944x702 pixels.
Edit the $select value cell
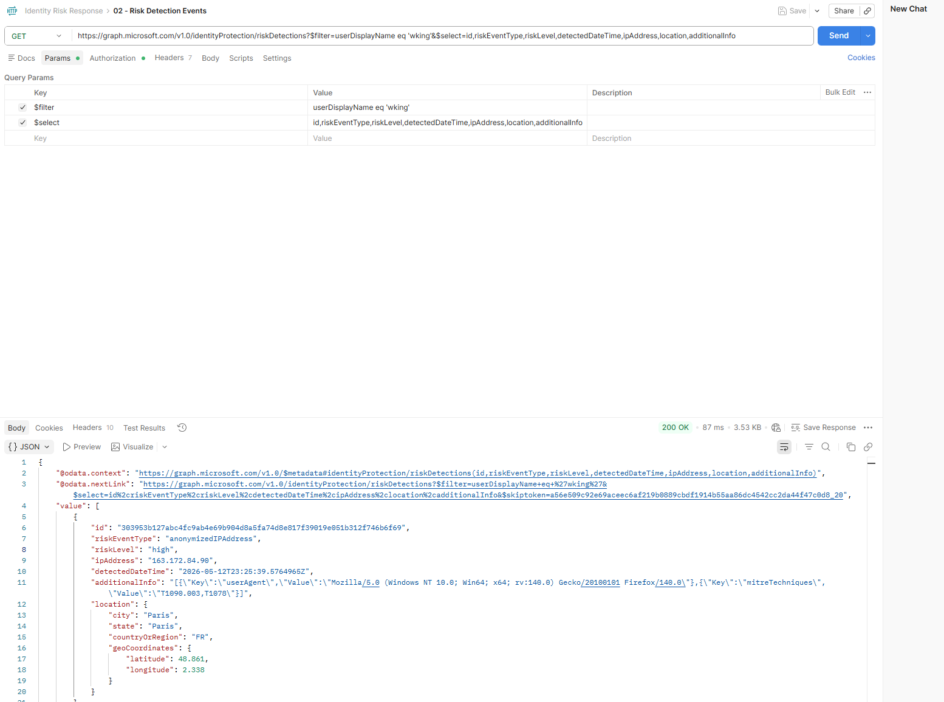[x=447, y=123]
